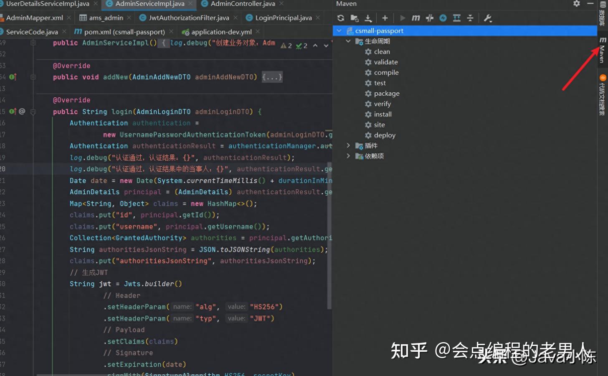The height and width of the screenshot is (376, 608).
Task: Select the clean goal under 生命周期
Action: point(381,51)
